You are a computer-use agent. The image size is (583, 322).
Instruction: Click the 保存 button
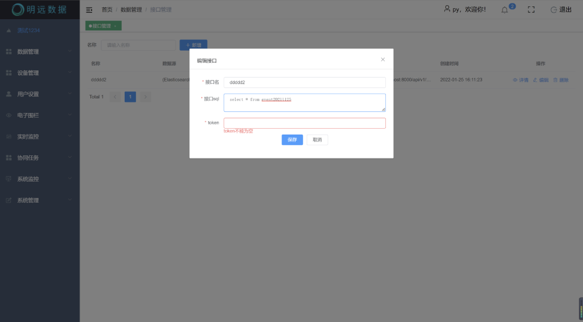(292, 140)
